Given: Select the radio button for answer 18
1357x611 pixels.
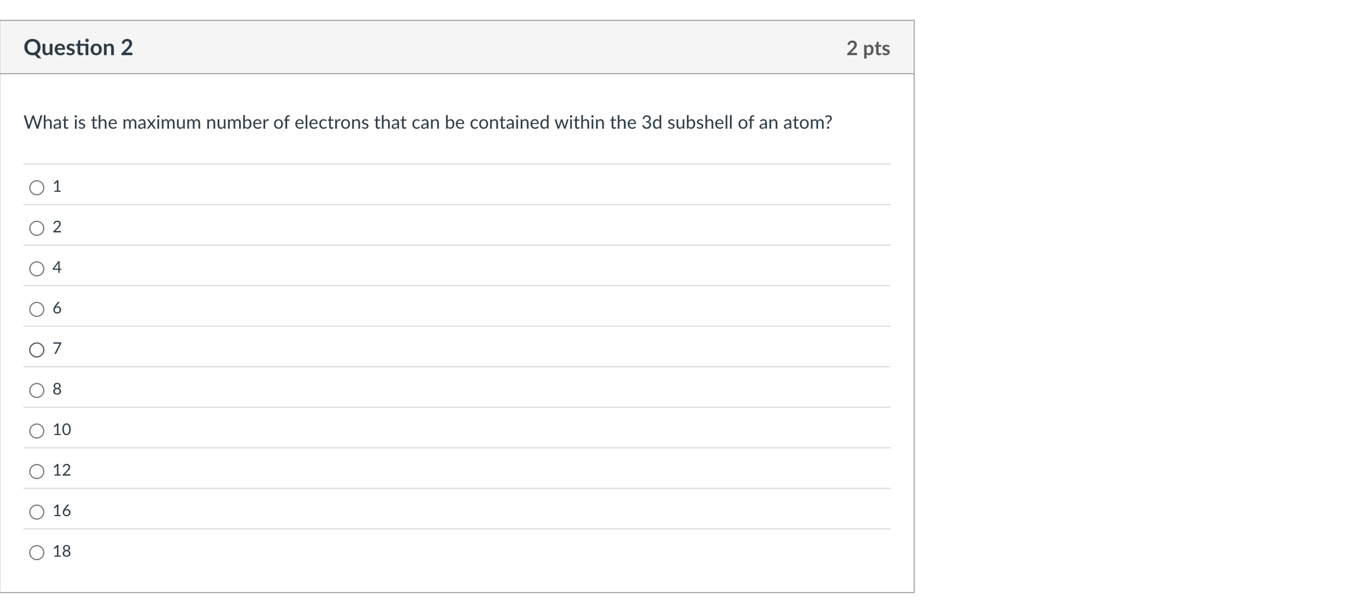Looking at the screenshot, I should coord(36,552).
